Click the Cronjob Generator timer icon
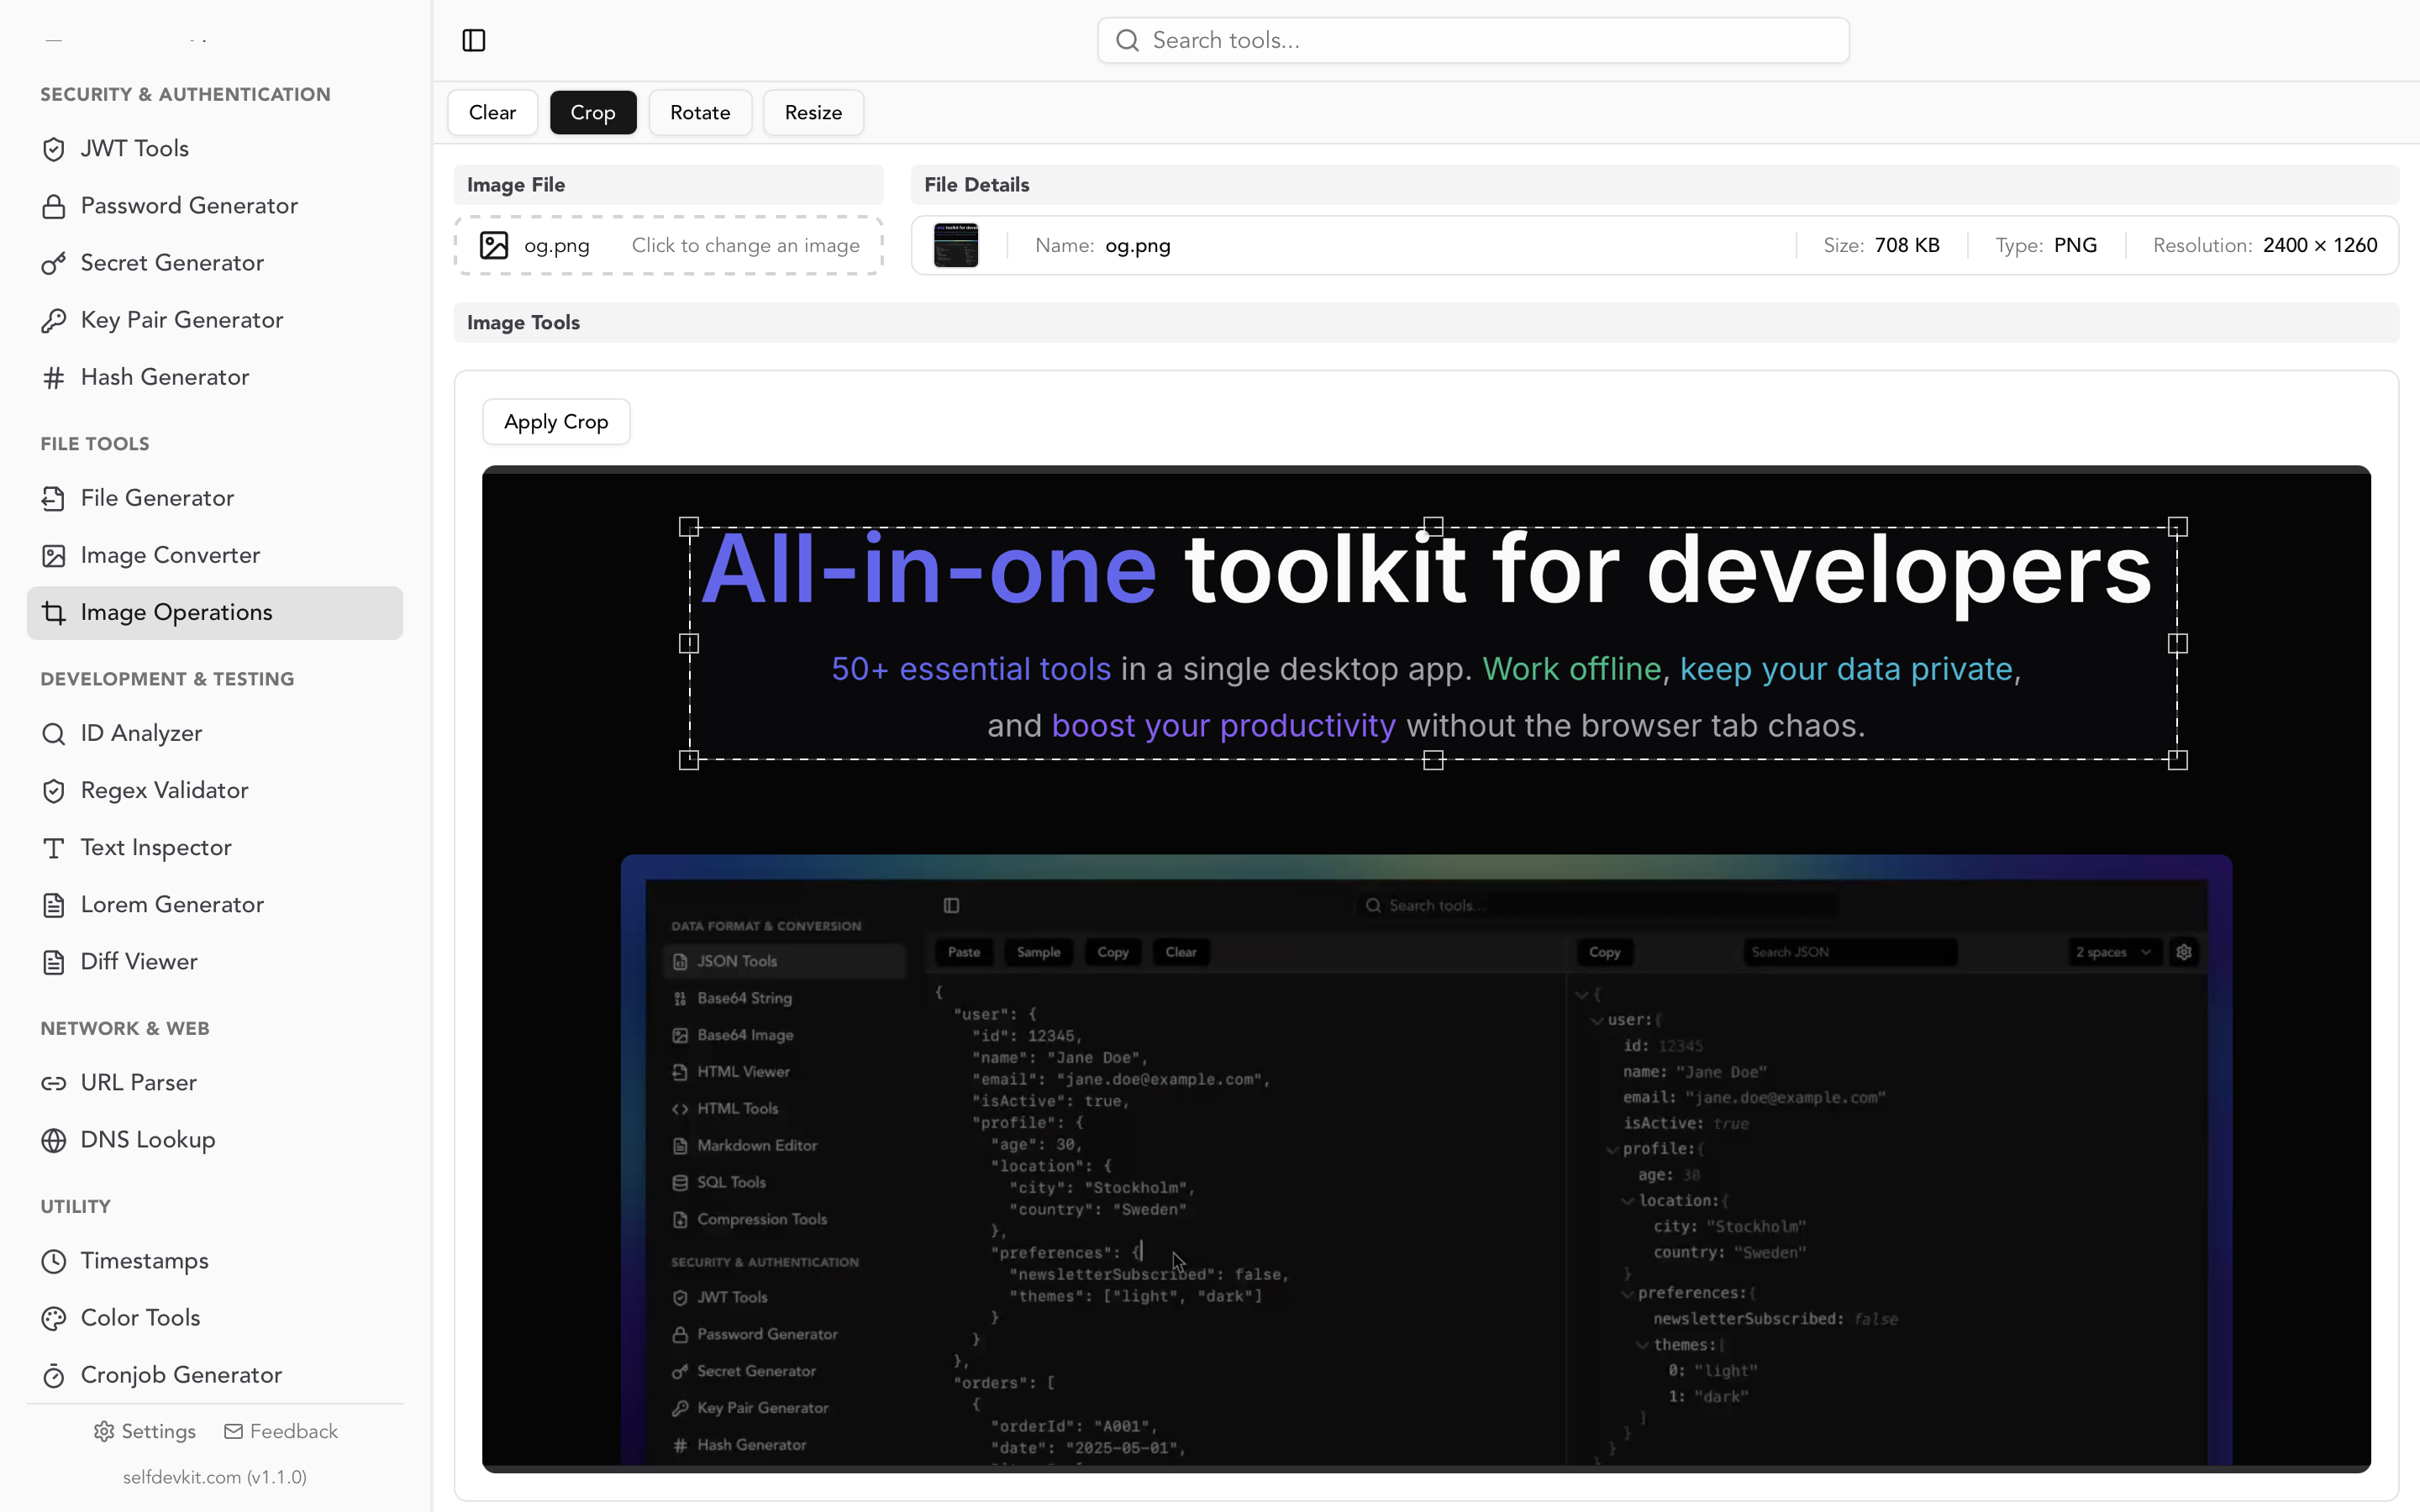Image resolution: width=2420 pixels, height=1512 pixels. pos(54,1375)
